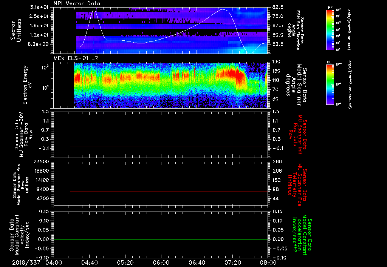Click the "9400" scanner position tick
Screen dimensions: 387x267
coord(43,189)
